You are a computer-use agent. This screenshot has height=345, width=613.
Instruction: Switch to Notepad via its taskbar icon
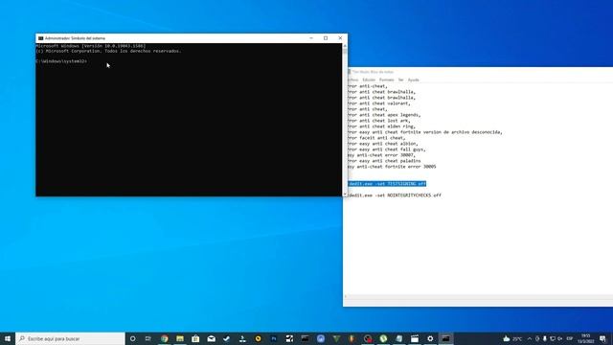398,338
